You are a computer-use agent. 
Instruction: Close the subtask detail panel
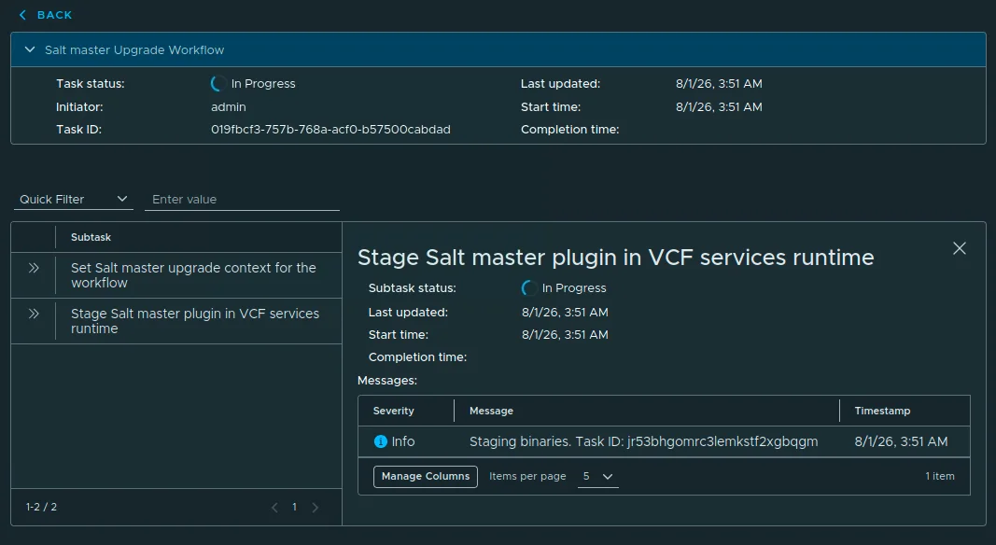click(x=960, y=248)
